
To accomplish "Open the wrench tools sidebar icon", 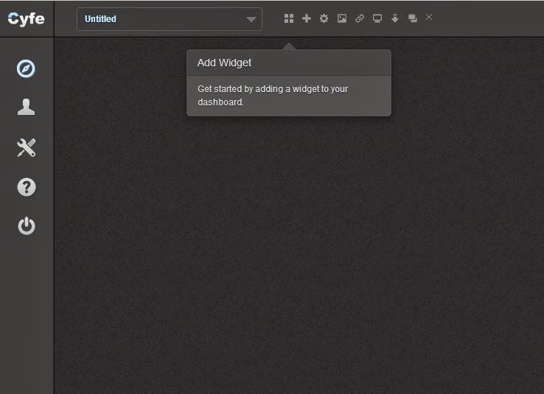I will click(27, 147).
